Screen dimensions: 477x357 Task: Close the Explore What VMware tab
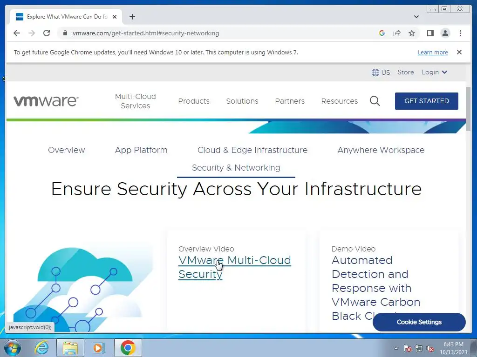pyautogui.click(x=115, y=17)
